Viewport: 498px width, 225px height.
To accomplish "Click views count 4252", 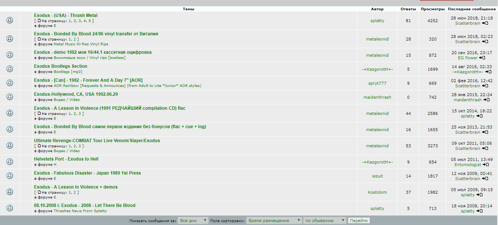I will click(x=433, y=21).
